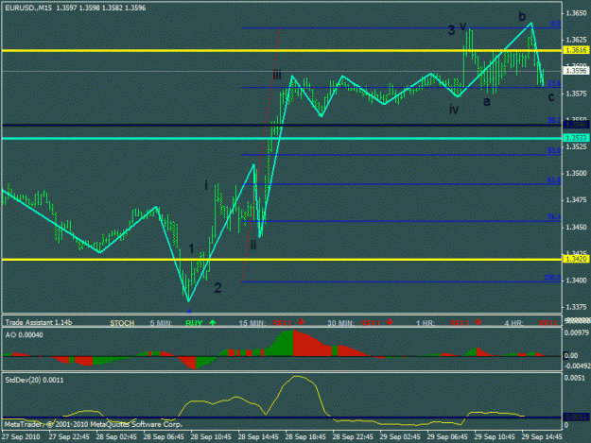Select the wave label 'iii'

pos(277,74)
